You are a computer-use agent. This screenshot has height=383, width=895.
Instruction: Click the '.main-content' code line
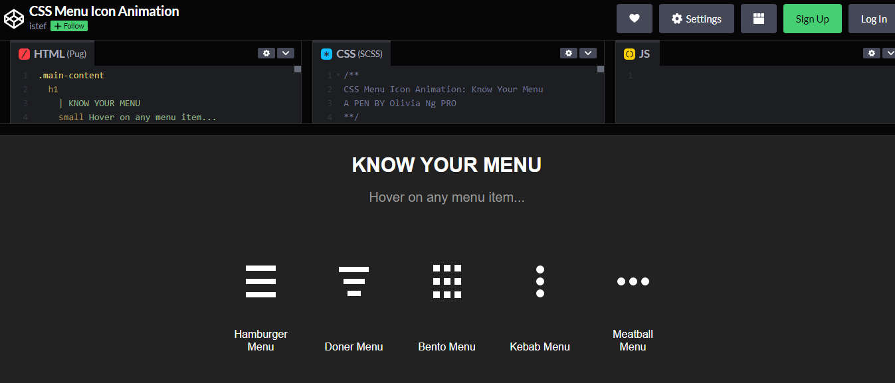[71, 76]
